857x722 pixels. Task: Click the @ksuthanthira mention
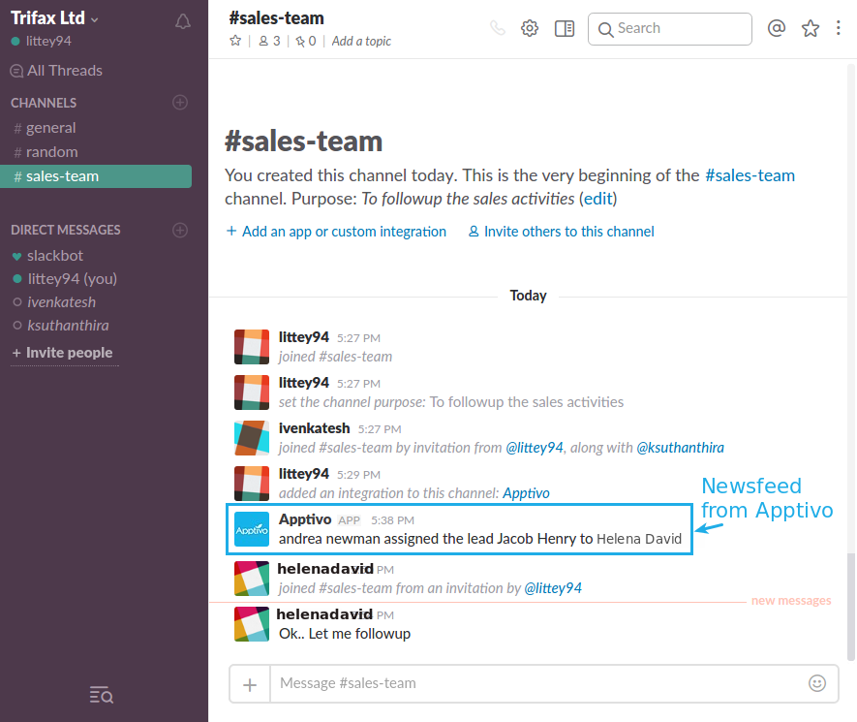pyautogui.click(x=680, y=448)
